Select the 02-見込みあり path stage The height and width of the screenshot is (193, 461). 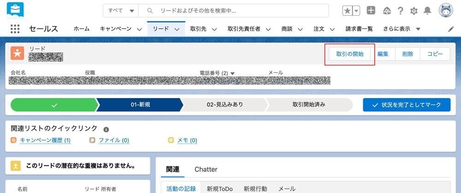225,105
